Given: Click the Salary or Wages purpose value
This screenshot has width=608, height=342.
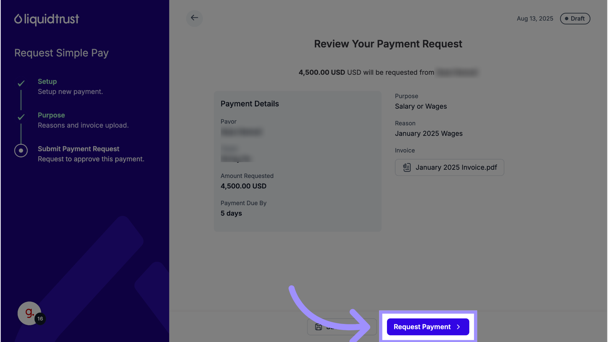Looking at the screenshot, I should [x=421, y=106].
